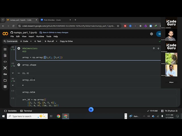
Task: Close the Post Attendee Zoom tab
Action: (70, 20)
